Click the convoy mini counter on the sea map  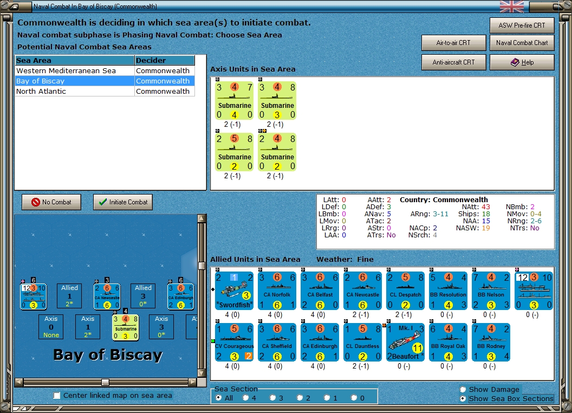33,296
